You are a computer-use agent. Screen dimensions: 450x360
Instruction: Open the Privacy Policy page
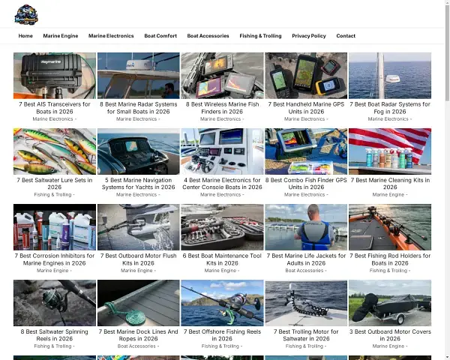(x=308, y=36)
